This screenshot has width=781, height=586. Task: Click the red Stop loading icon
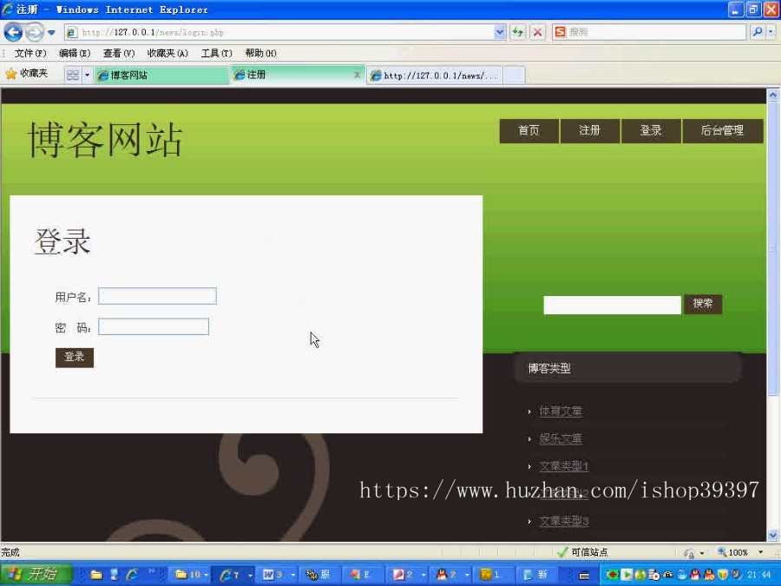[x=537, y=32]
